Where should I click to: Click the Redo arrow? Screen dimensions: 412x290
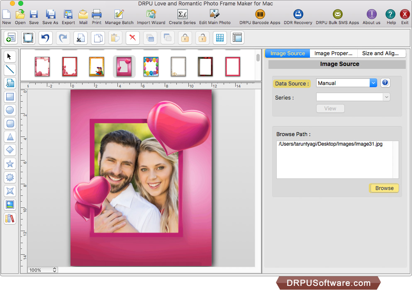[x=63, y=38]
